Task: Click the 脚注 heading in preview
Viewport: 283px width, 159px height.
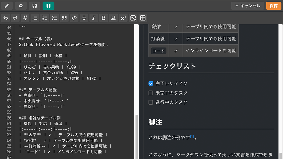Action: (x=155, y=122)
